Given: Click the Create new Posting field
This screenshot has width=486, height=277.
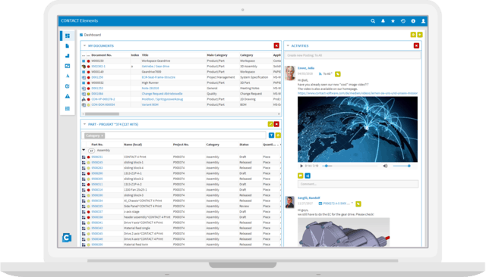Looking at the screenshot, I should (x=352, y=55).
